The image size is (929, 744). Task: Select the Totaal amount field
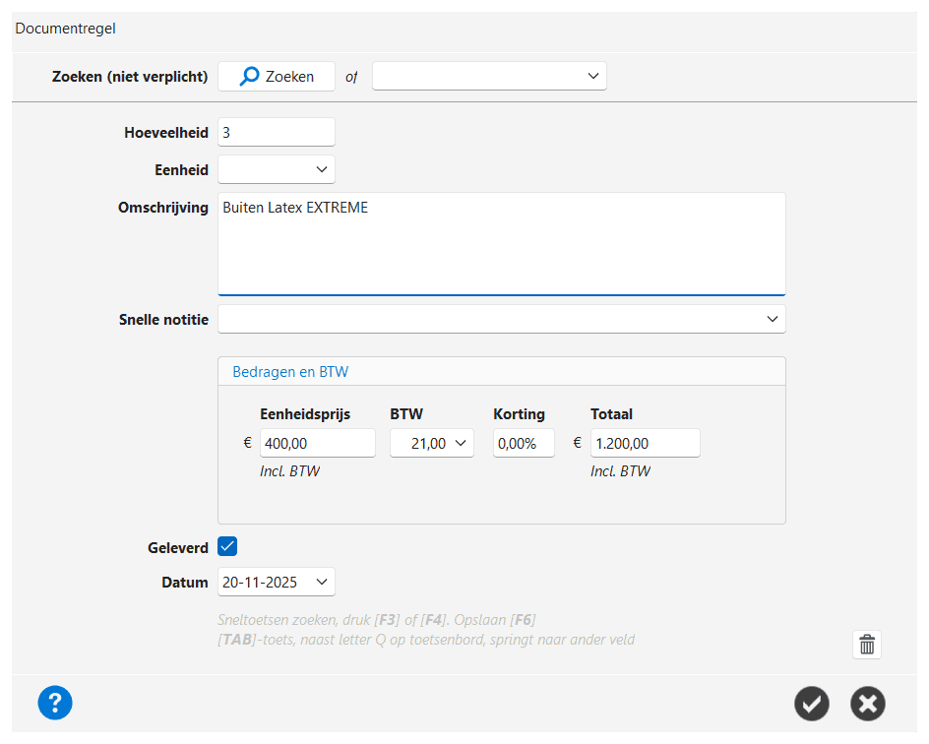pyautogui.click(x=646, y=443)
